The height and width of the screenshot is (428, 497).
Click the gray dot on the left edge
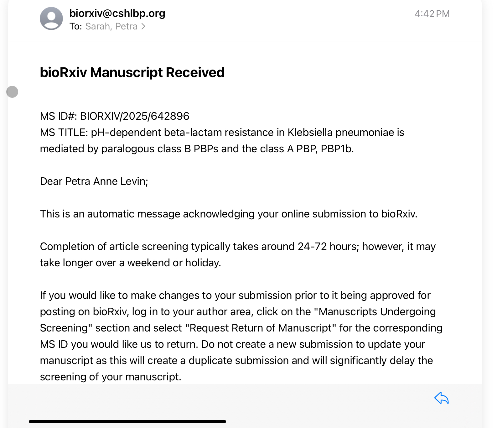click(x=12, y=92)
